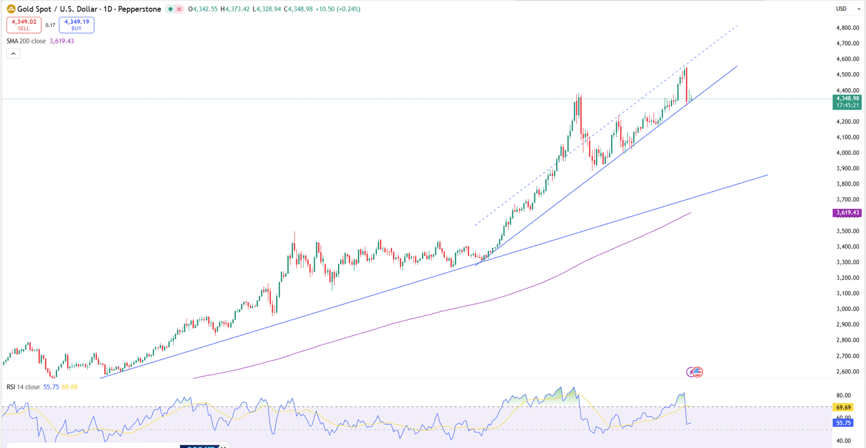Click the SELL 4,349.02 button
866x448 pixels.
[24, 25]
